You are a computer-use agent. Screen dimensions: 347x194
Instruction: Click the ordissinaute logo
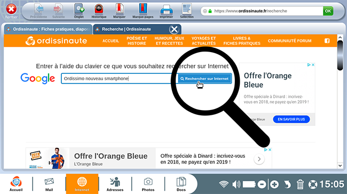click(x=56, y=41)
